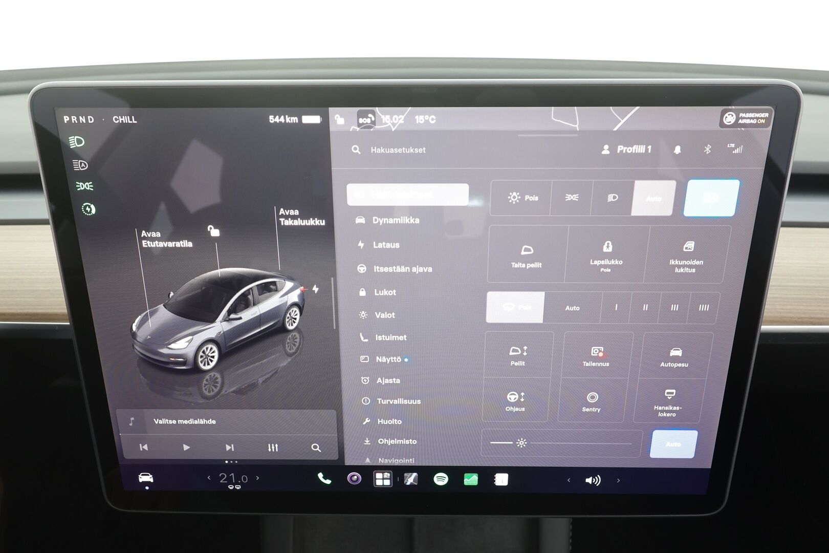Select wiper speed II

coord(645,308)
